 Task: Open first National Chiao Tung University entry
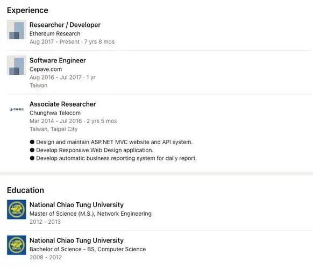tap(76, 204)
